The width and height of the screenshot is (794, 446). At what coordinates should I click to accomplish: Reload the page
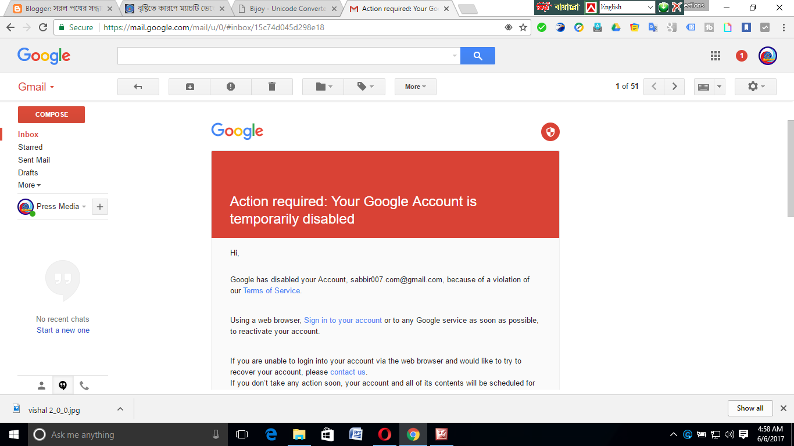pyautogui.click(x=43, y=27)
